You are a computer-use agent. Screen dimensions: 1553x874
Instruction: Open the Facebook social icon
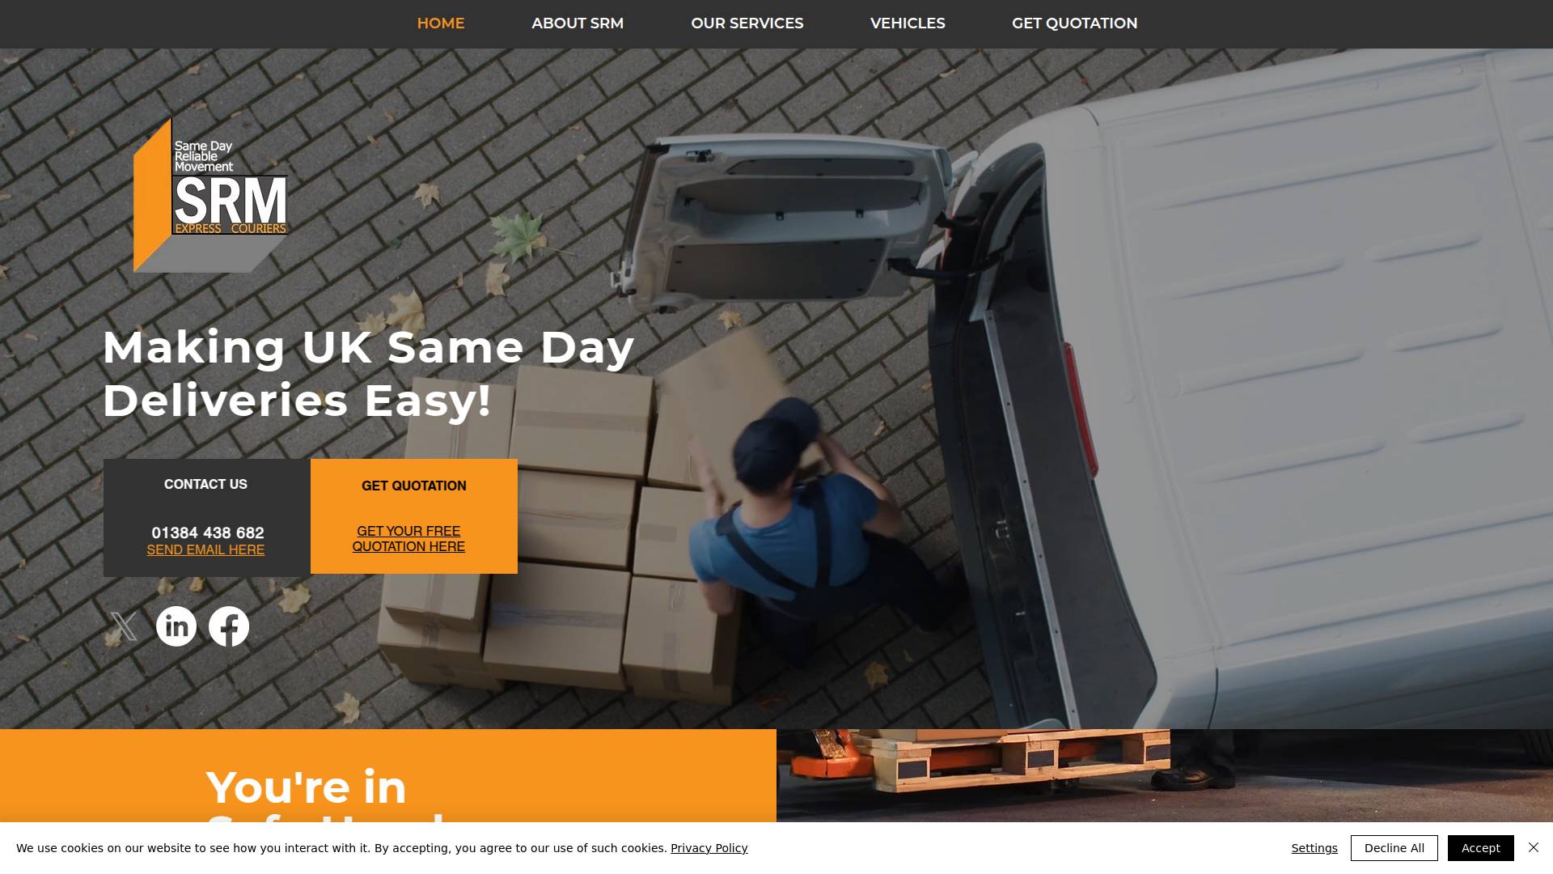click(229, 626)
